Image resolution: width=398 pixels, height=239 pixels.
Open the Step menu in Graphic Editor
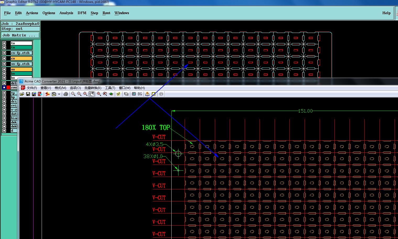point(94,13)
